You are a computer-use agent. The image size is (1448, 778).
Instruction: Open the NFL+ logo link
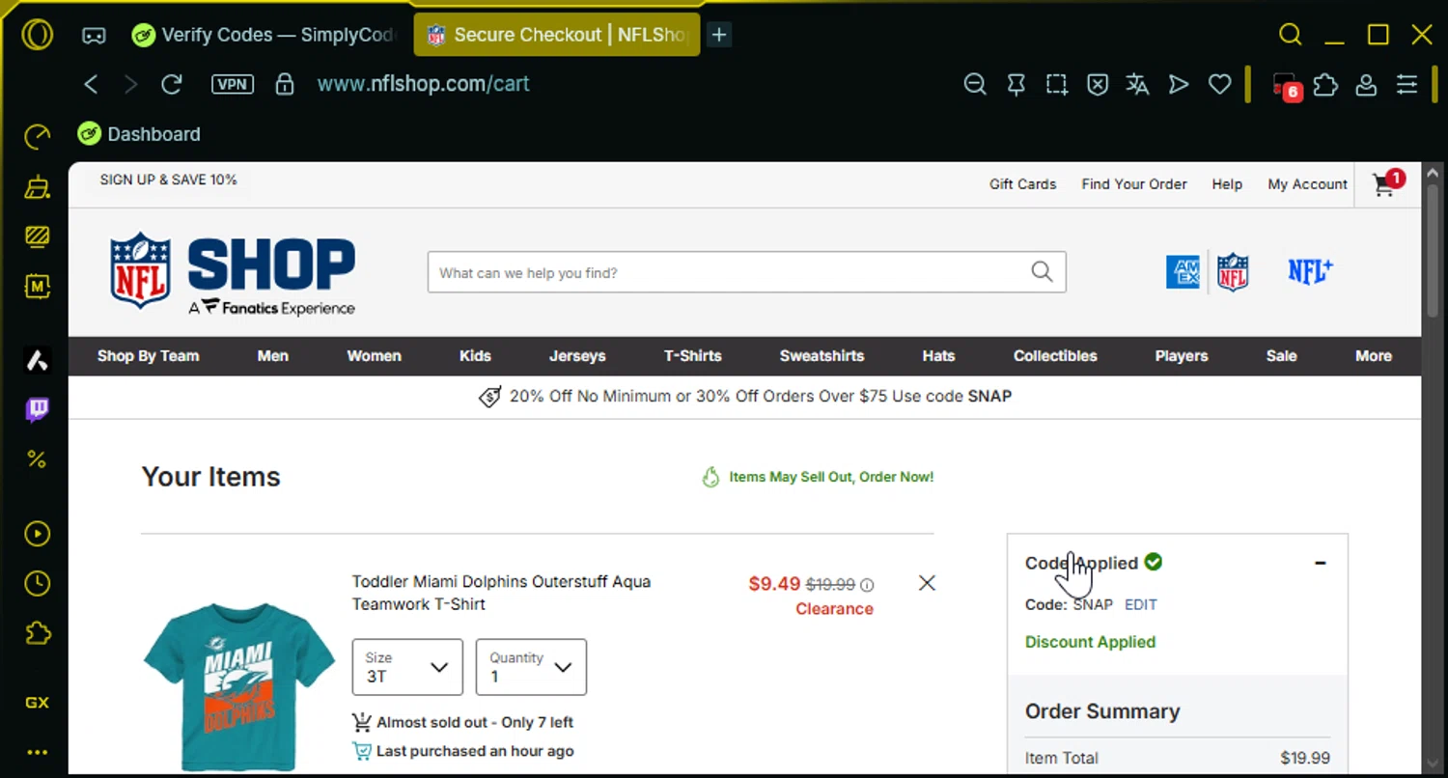click(1310, 272)
